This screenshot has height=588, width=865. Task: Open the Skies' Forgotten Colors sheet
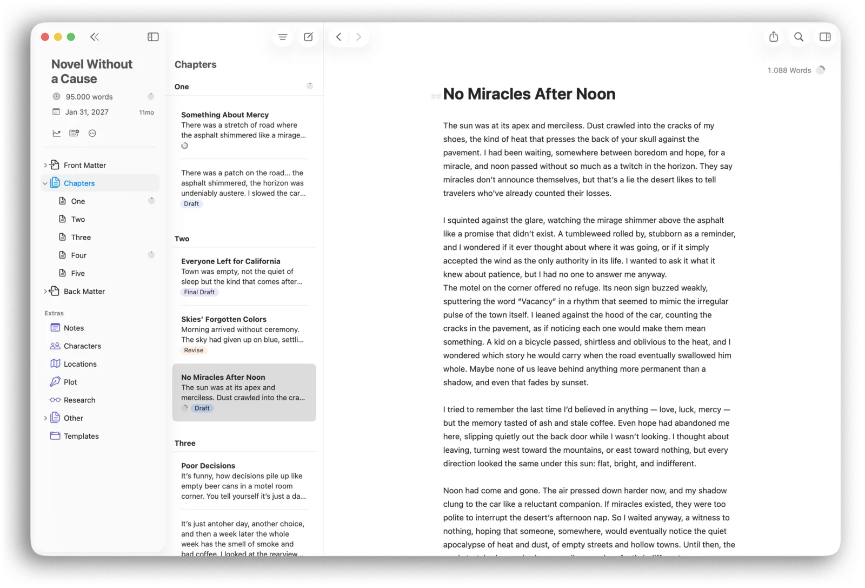pos(244,334)
